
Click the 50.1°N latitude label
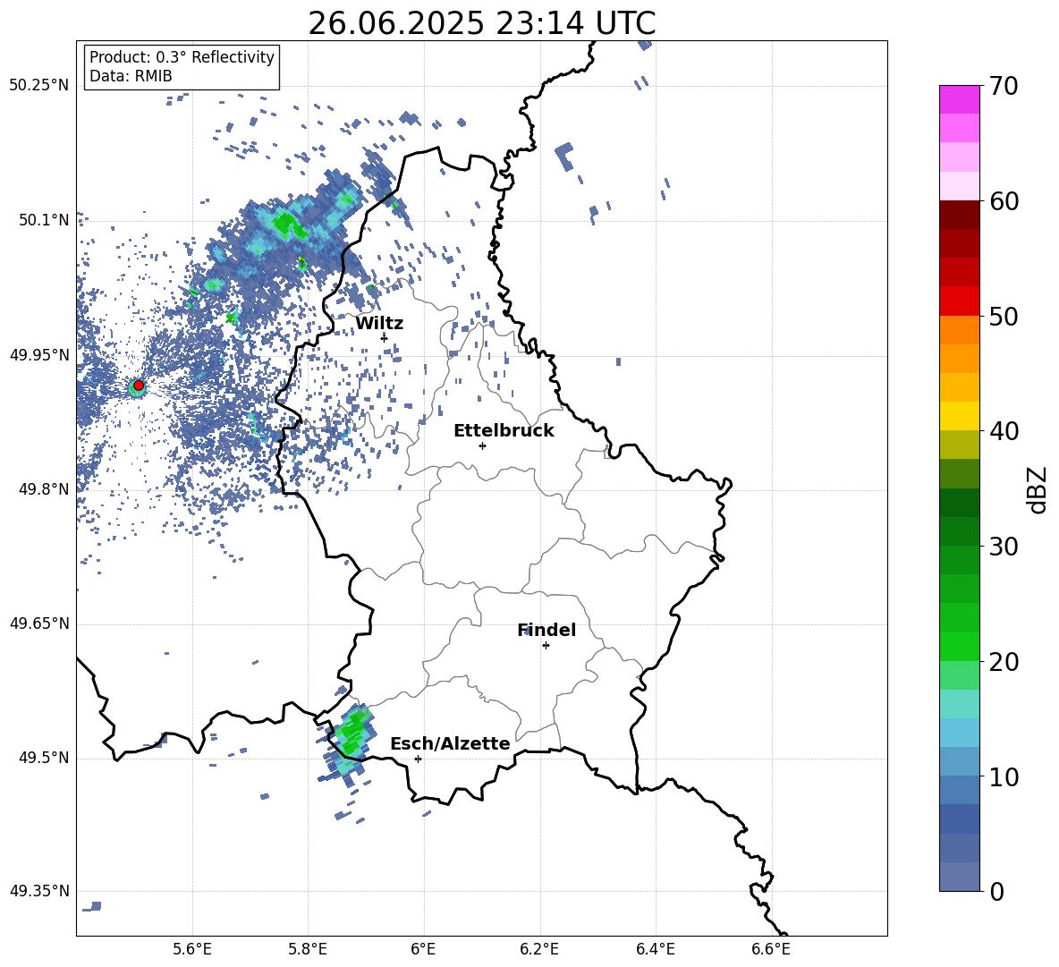coord(44,220)
